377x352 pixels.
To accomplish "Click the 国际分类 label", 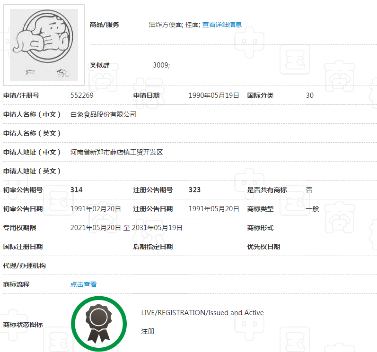I will (260, 95).
